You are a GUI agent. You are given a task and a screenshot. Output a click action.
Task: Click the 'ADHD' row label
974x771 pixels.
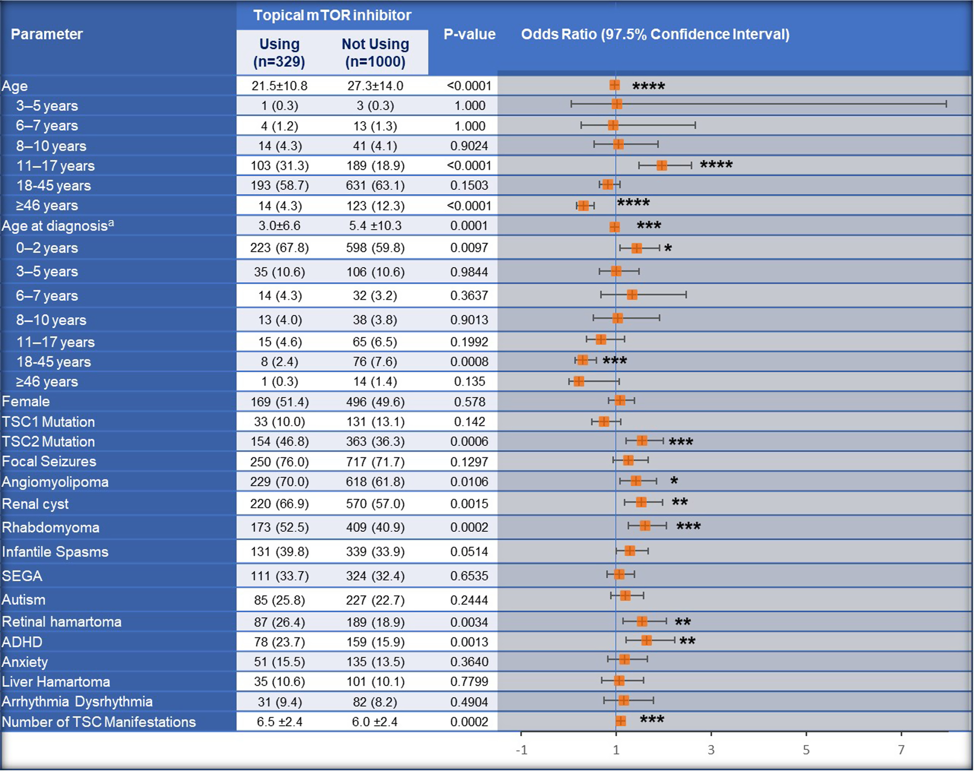[22, 642]
